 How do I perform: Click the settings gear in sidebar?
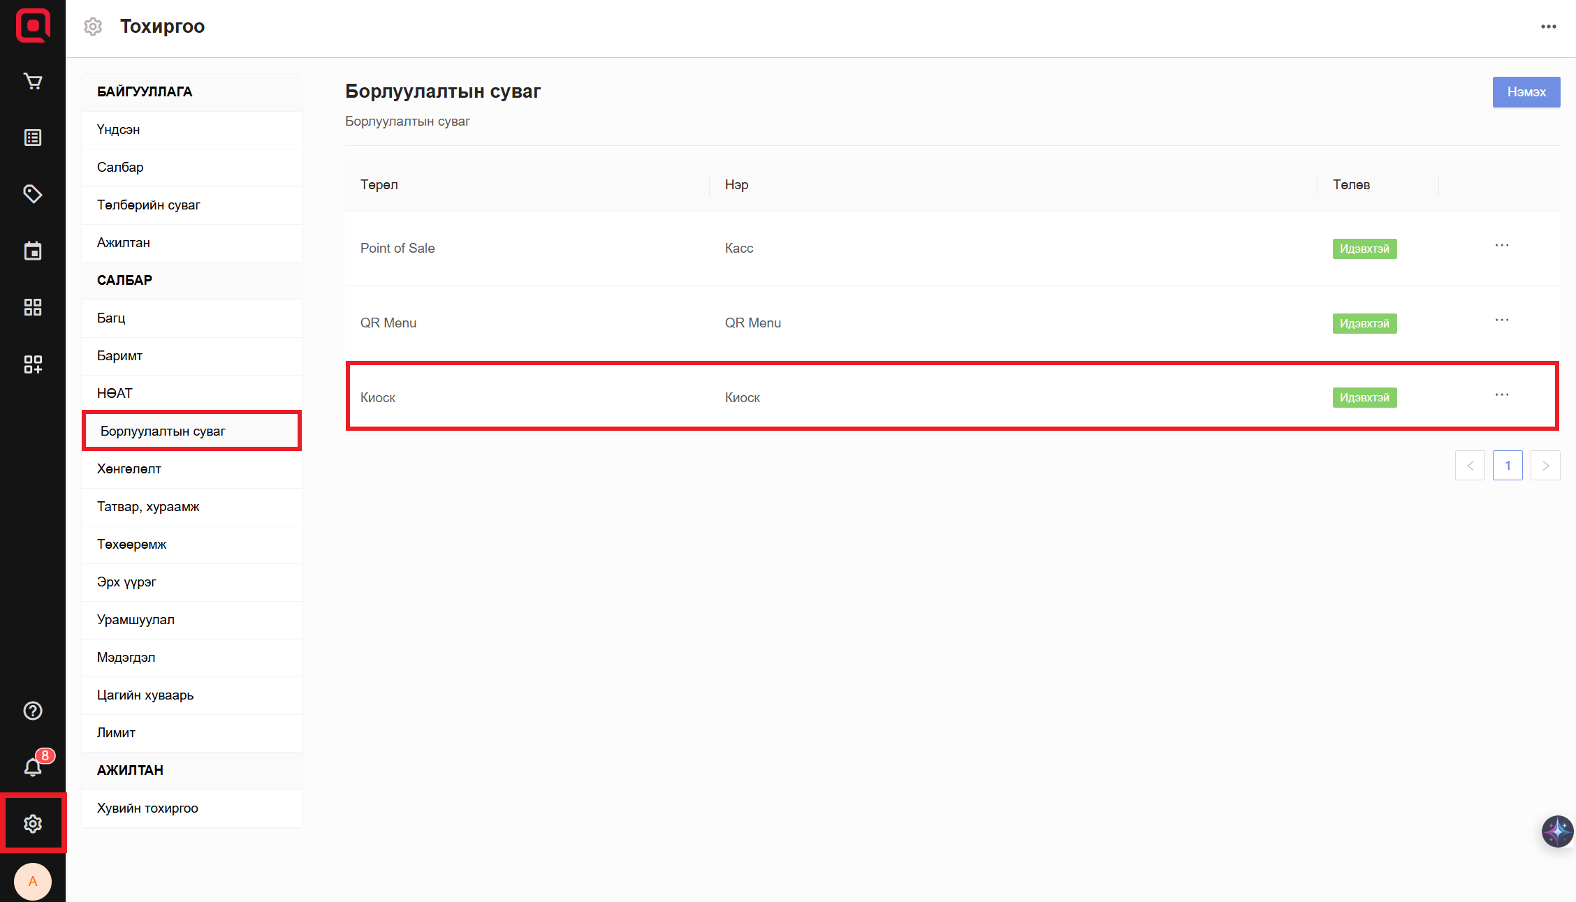(33, 824)
